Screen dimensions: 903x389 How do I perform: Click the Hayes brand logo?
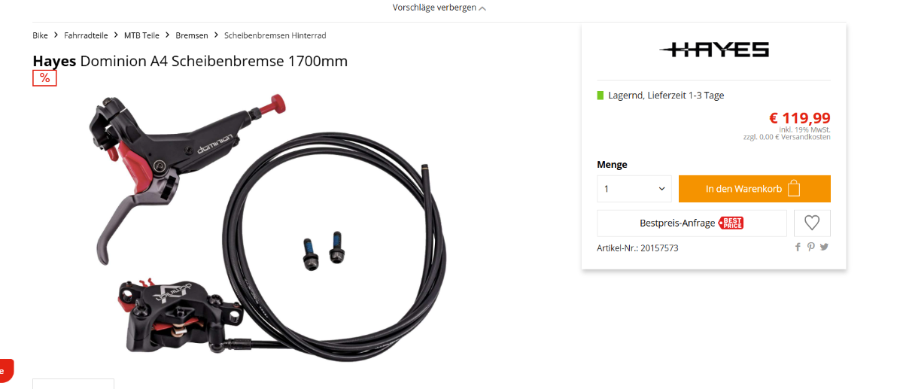[713, 50]
